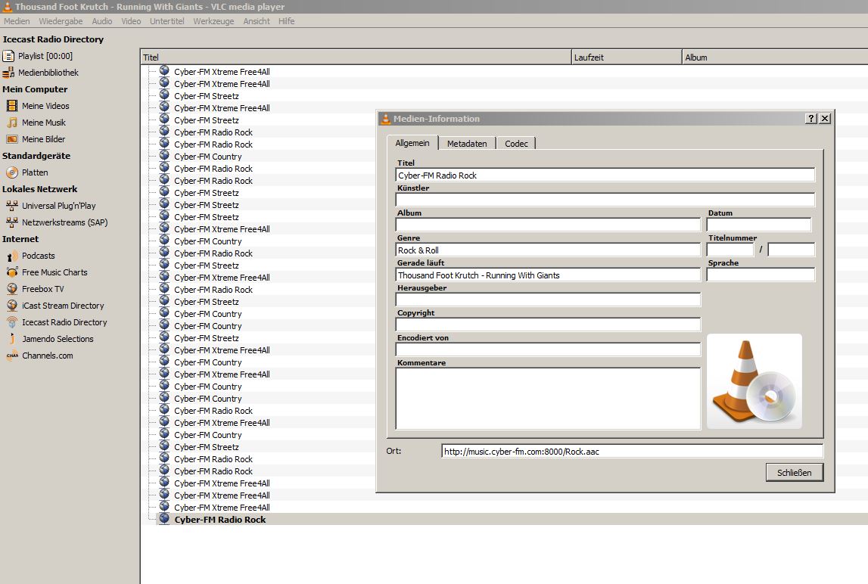Select Meine Videos folder icon
868x584 pixels.
pos(12,106)
